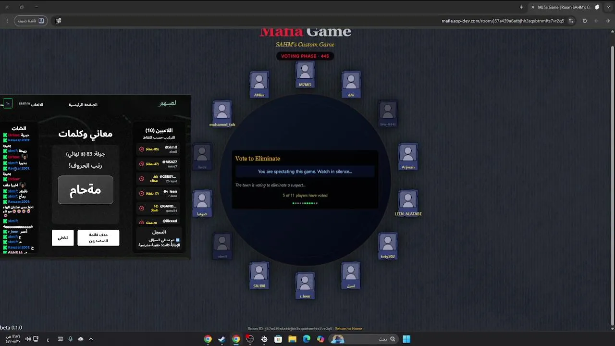This screenshot has height=346, width=615.
Task: Go forward in browser history
Action: tap(596, 21)
